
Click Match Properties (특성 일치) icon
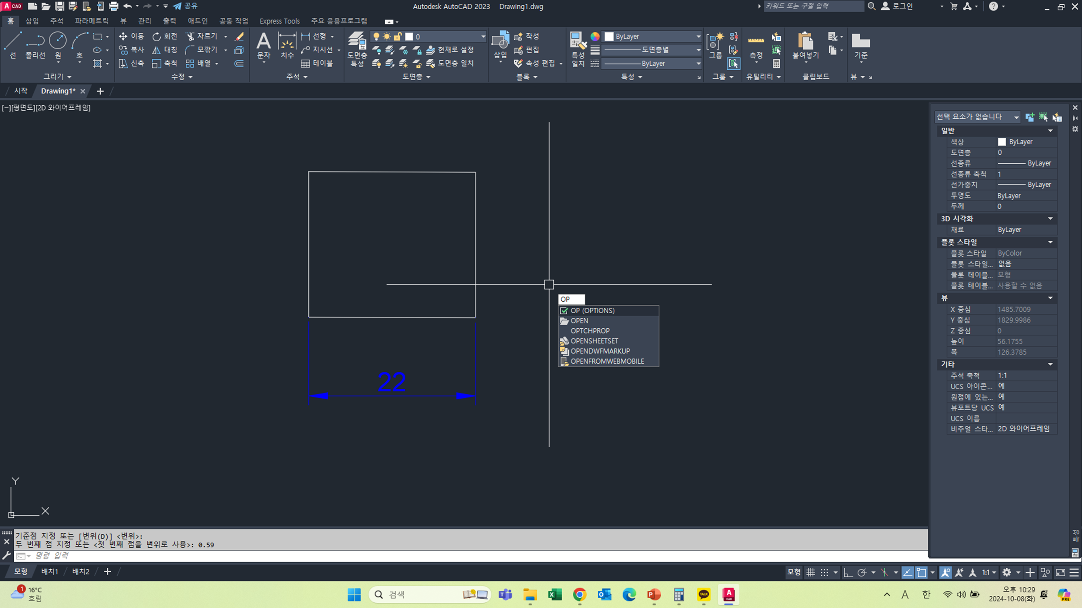tap(578, 41)
